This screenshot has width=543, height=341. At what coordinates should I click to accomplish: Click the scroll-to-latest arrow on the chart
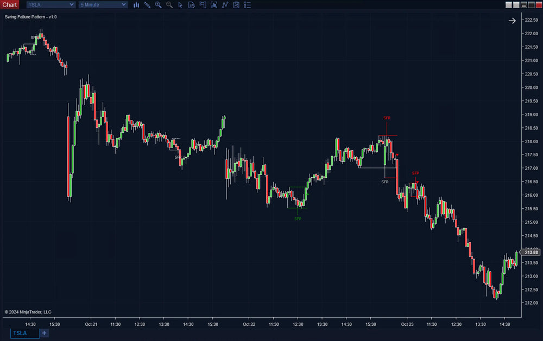(x=512, y=21)
